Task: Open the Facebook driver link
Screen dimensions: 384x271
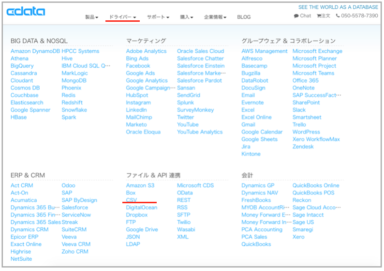Action: click(138, 66)
